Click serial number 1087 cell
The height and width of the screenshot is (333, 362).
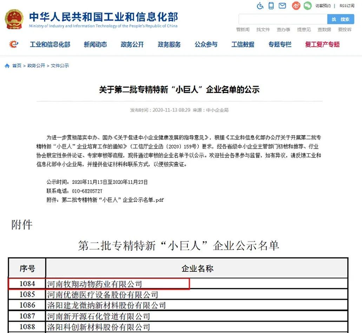click(x=27, y=316)
